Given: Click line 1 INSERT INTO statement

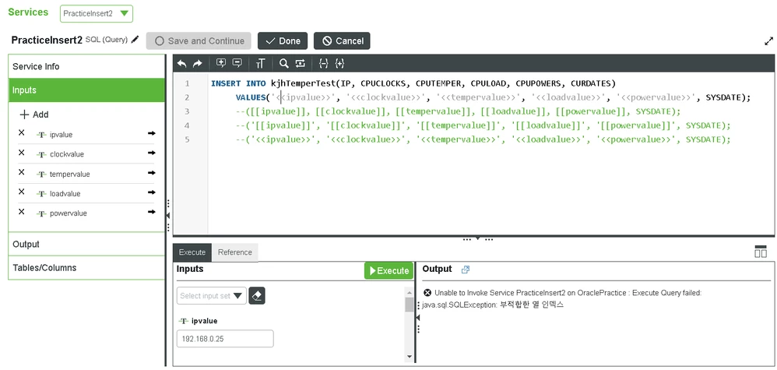Looking at the screenshot, I should (413, 83).
